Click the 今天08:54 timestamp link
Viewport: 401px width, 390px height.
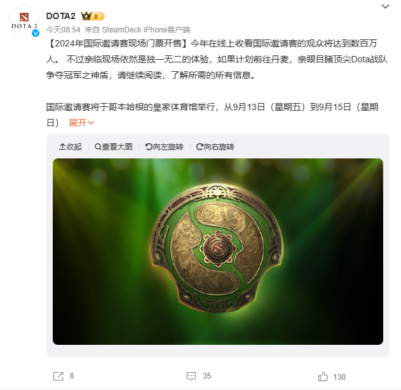coord(63,30)
